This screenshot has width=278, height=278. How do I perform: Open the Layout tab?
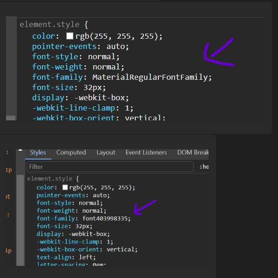106,153
